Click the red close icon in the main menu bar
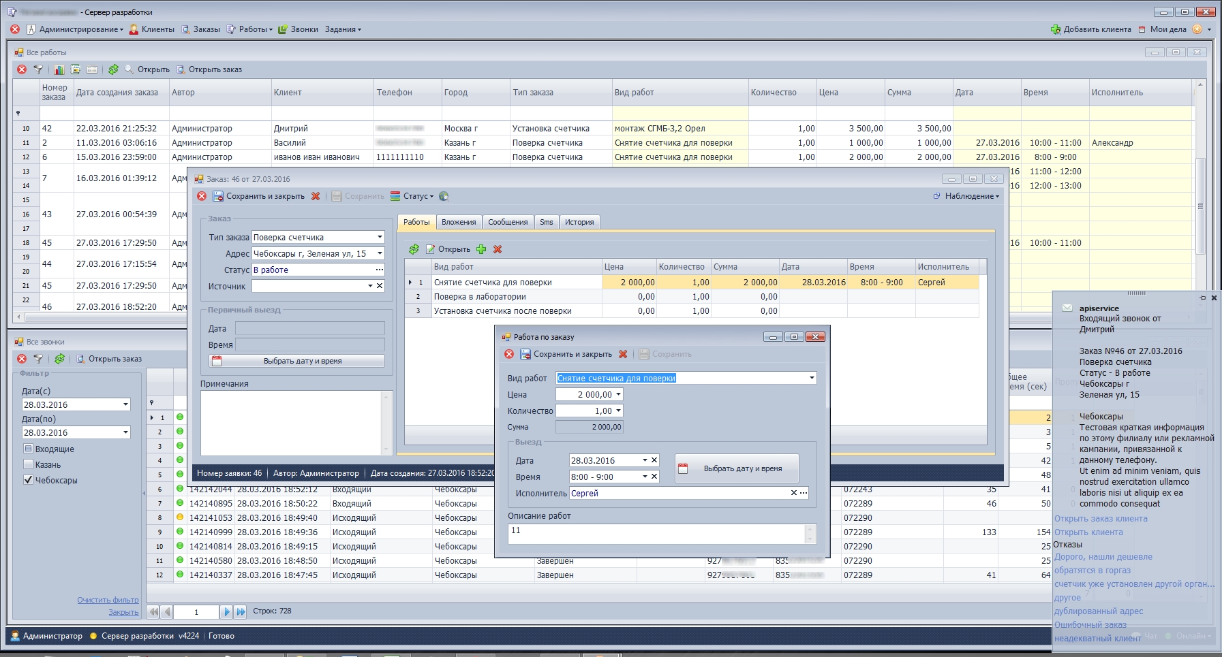Image resolution: width=1222 pixels, height=657 pixels. point(15,29)
